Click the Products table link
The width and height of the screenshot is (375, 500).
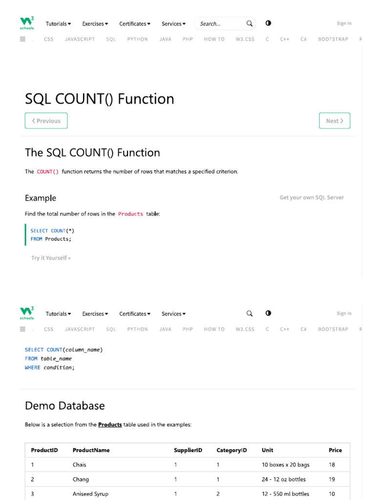pos(110,424)
